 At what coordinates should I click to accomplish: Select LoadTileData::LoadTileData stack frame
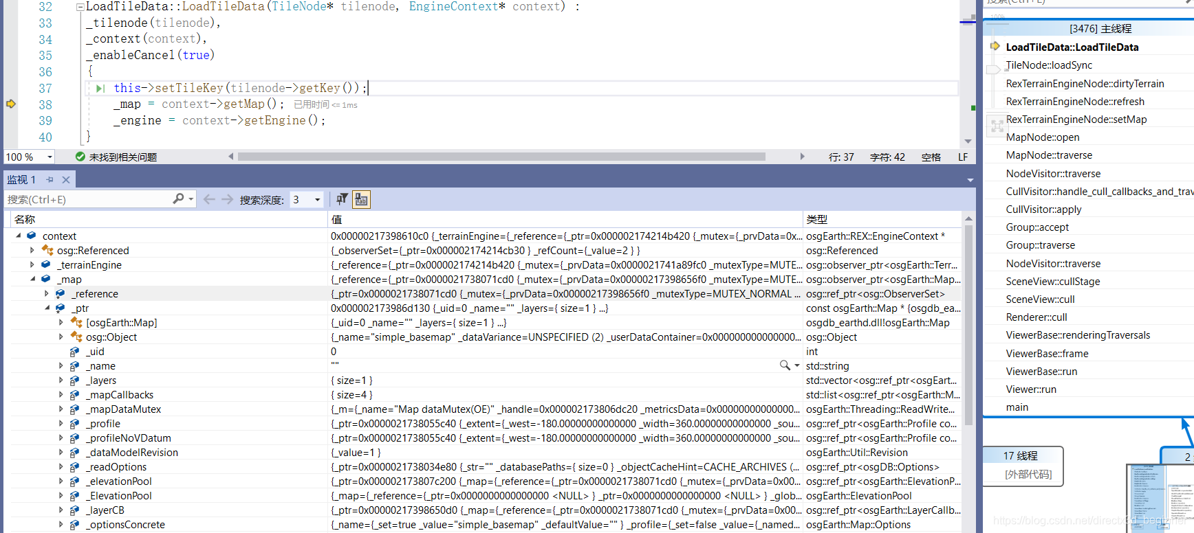[1072, 47]
